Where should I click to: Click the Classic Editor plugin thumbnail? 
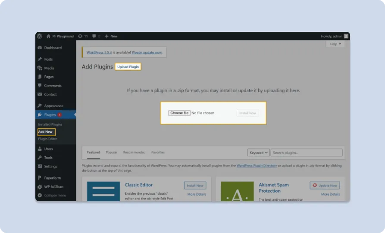coord(103,191)
